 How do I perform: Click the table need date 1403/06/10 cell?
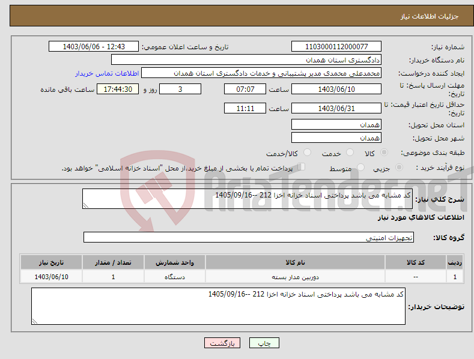pyautogui.click(x=51, y=277)
